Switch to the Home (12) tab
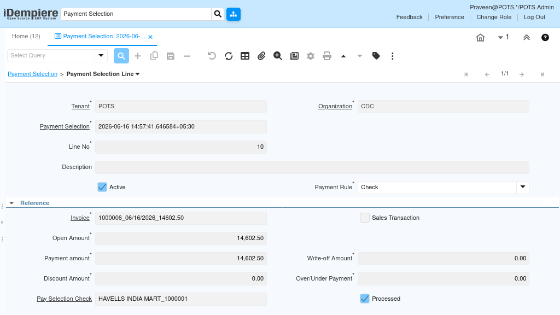The image size is (560, 315). [x=26, y=37]
